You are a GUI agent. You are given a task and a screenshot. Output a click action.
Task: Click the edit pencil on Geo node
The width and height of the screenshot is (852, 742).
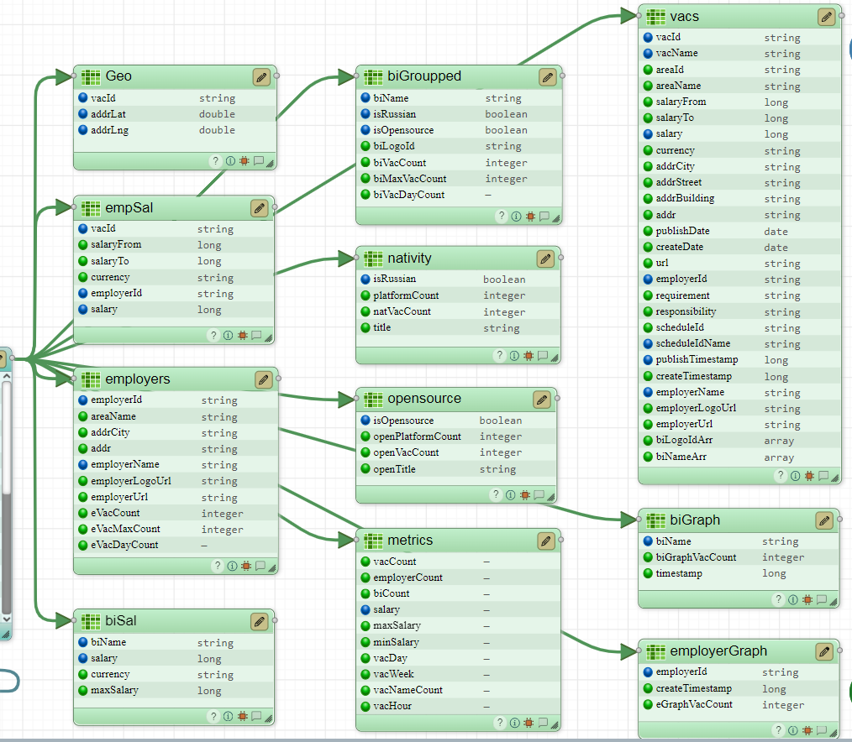point(261,77)
